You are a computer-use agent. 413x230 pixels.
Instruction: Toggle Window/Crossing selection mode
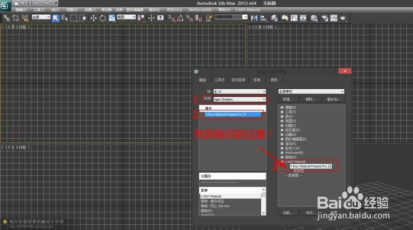84,18
